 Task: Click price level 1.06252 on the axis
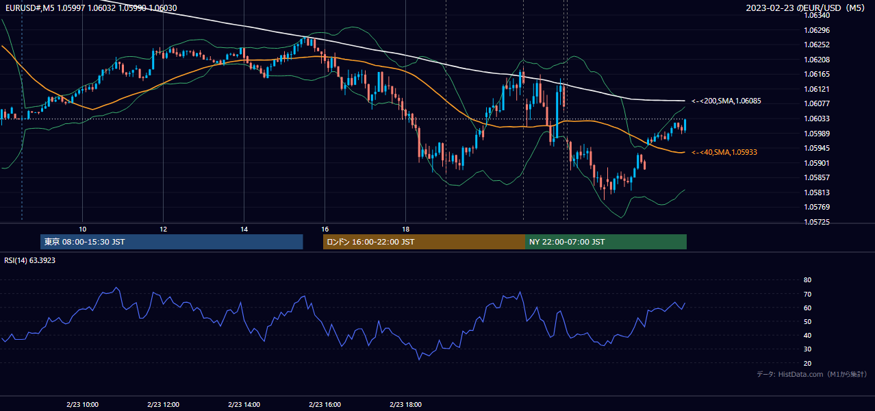pyautogui.click(x=817, y=45)
